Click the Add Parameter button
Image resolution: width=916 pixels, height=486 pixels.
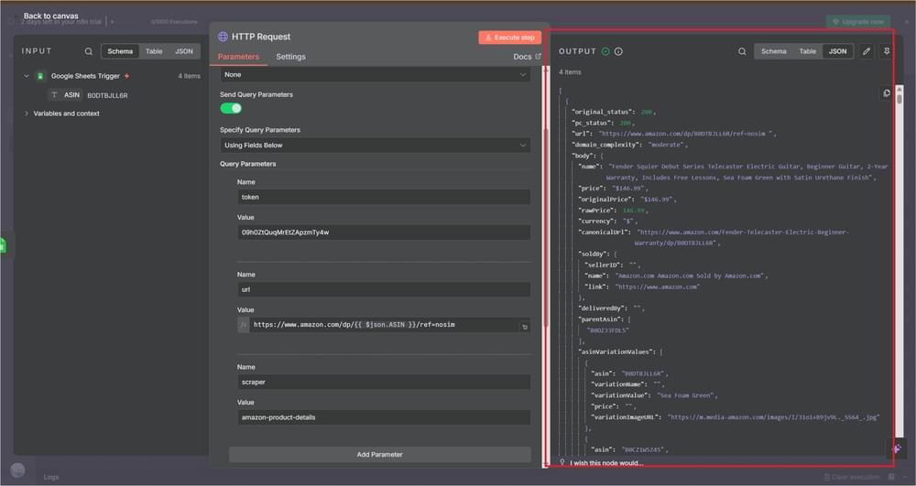[x=379, y=454]
